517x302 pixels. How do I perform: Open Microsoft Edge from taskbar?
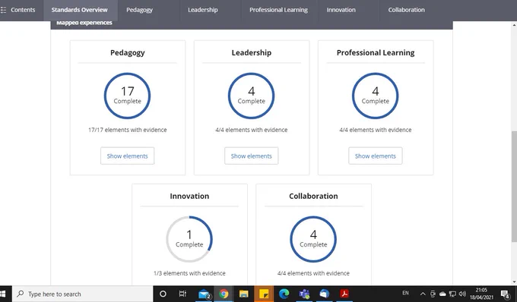pyautogui.click(x=284, y=294)
